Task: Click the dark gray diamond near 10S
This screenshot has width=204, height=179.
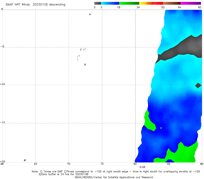Action: pyautogui.click(x=198, y=86)
